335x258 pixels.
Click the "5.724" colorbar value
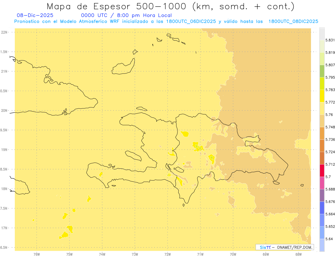click(x=330, y=152)
